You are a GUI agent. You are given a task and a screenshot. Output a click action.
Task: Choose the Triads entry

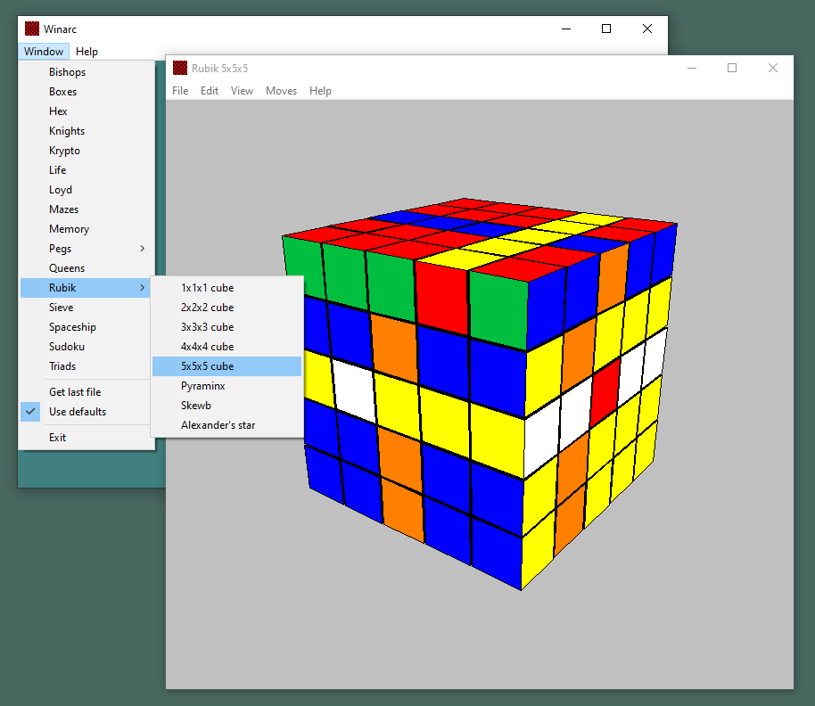(86, 366)
